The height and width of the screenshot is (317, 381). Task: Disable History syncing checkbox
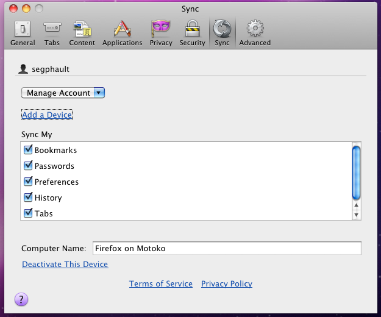[x=28, y=197]
